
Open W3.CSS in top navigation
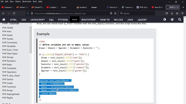click(118, 20)
